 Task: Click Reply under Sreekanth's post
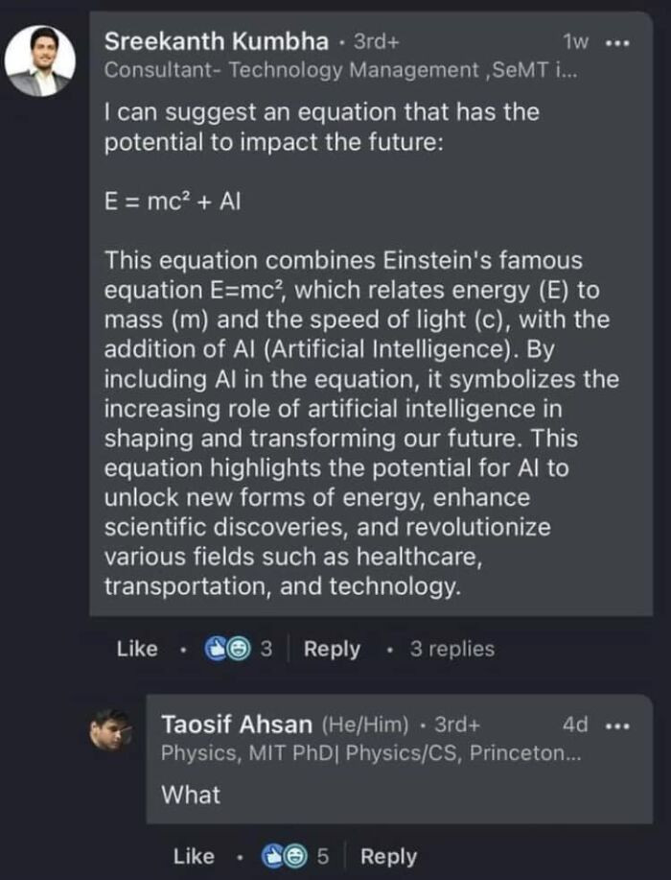[x=332, y=649]
